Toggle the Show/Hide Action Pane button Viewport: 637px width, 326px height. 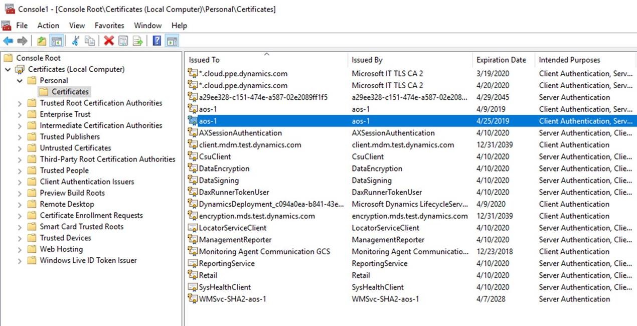point(172,41)
